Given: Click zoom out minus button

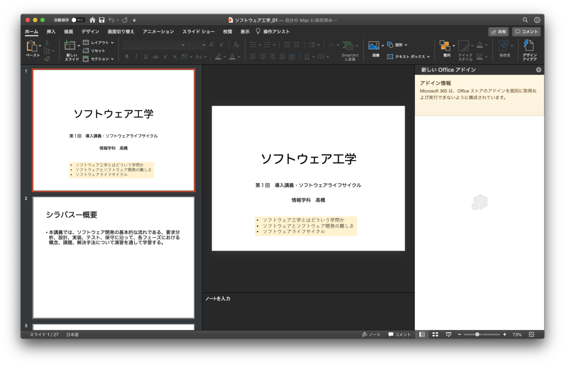Looking at the screenshot, I should point(460,334).
